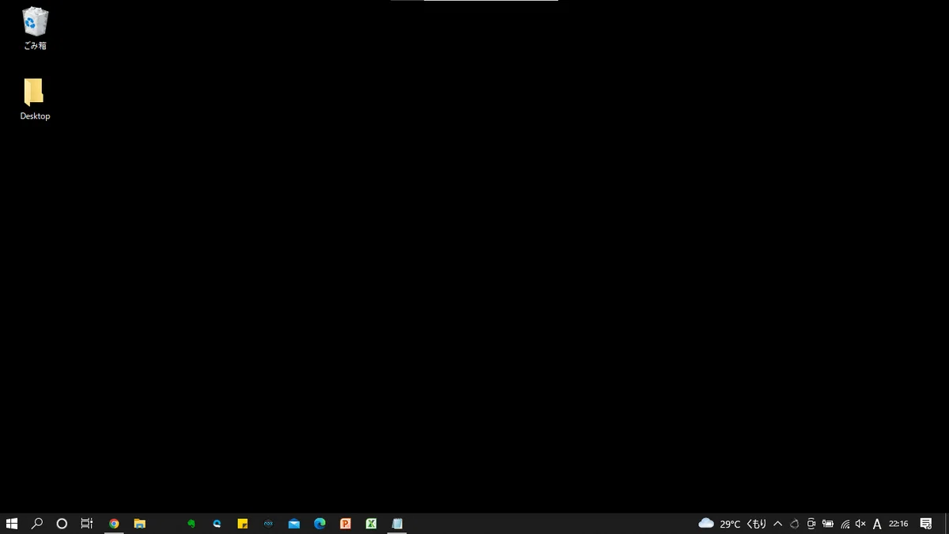Viewport: 949px width, 534px height.
Task: Switch to the Notepad window on taskbar
Action: (397, 524)
